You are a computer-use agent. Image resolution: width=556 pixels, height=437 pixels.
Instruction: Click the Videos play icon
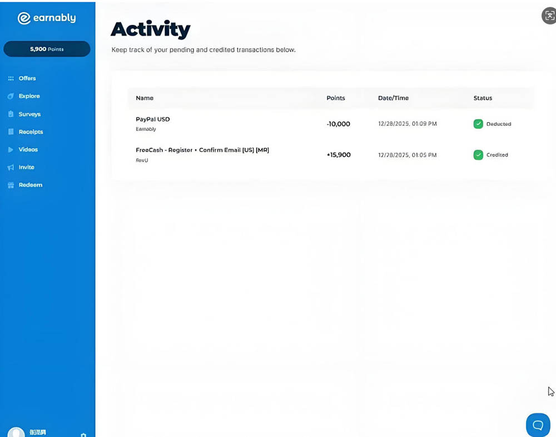coord(11,150)
